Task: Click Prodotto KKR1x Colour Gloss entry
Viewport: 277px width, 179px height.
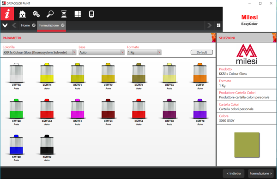Action: tap(247, 72)
